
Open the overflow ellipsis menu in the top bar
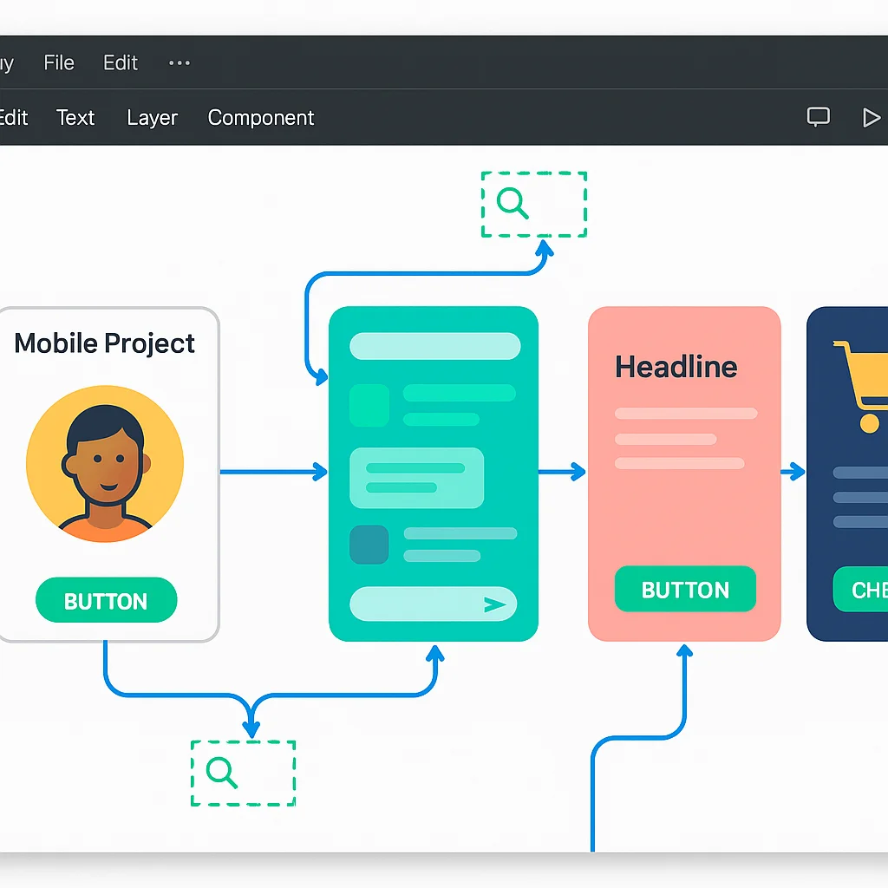(180, 62)
